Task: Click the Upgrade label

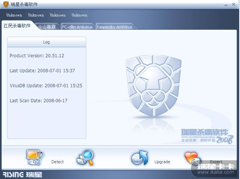Action: tap(162, 162)
